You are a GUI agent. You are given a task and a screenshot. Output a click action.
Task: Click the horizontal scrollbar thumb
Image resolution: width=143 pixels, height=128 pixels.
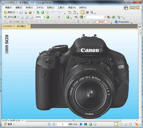(73, 120)
